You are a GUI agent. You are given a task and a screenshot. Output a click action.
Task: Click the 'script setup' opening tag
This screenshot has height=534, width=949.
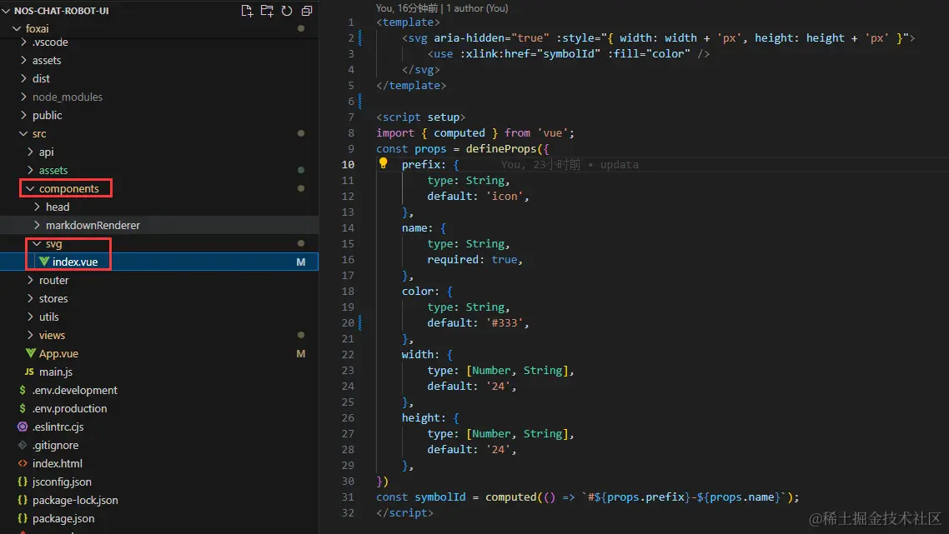point(420,117)
